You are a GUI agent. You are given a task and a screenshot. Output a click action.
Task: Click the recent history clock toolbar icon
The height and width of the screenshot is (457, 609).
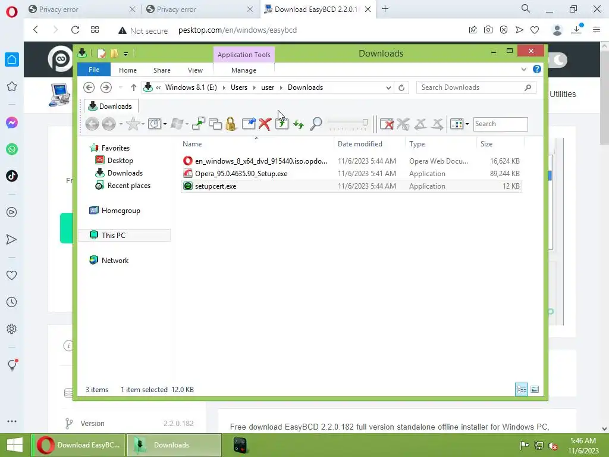(155, 124)
